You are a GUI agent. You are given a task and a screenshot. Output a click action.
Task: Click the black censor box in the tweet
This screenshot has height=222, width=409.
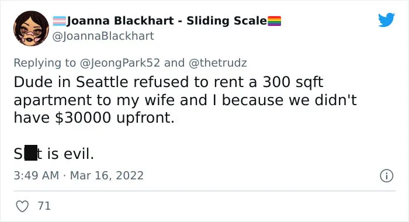31,153
